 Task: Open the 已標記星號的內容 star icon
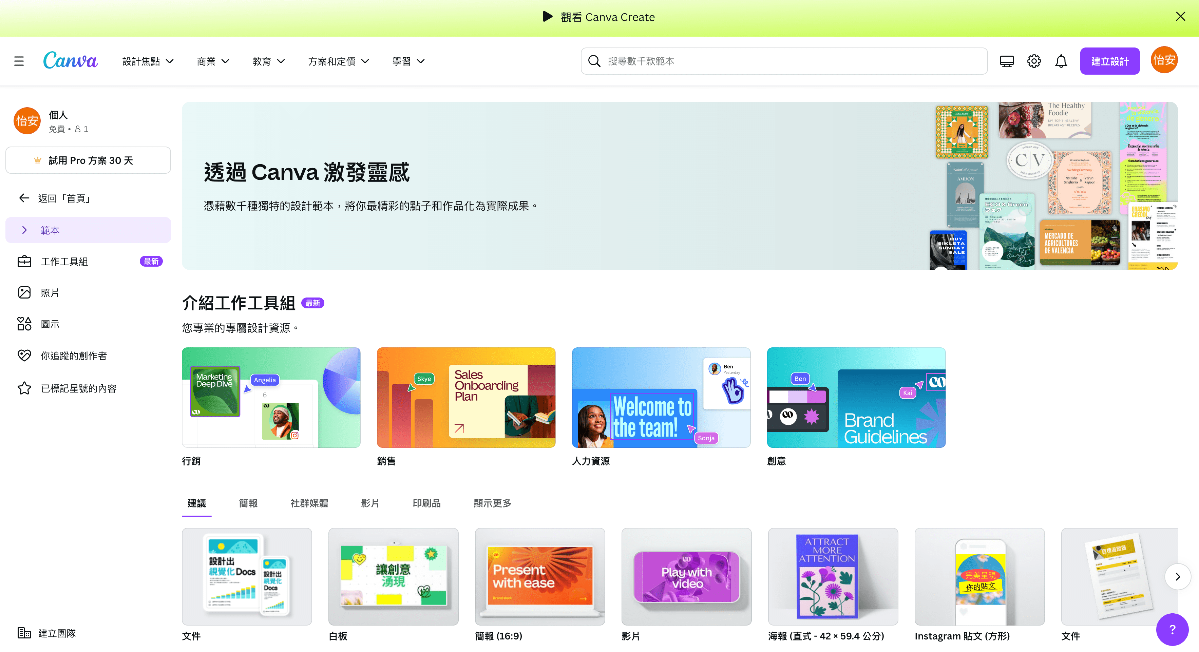pyautogui.click(x=24, y=388)
